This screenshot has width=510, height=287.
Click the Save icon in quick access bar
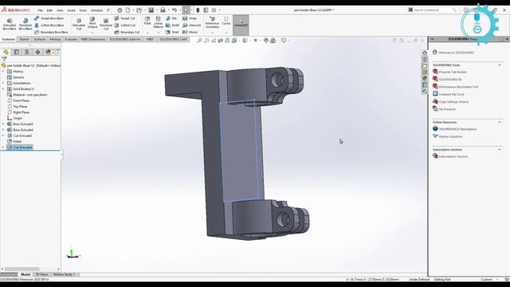coord(151,10)
